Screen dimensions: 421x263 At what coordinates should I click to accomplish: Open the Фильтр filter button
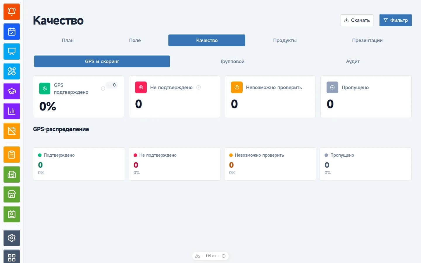(x=396, y=20)
